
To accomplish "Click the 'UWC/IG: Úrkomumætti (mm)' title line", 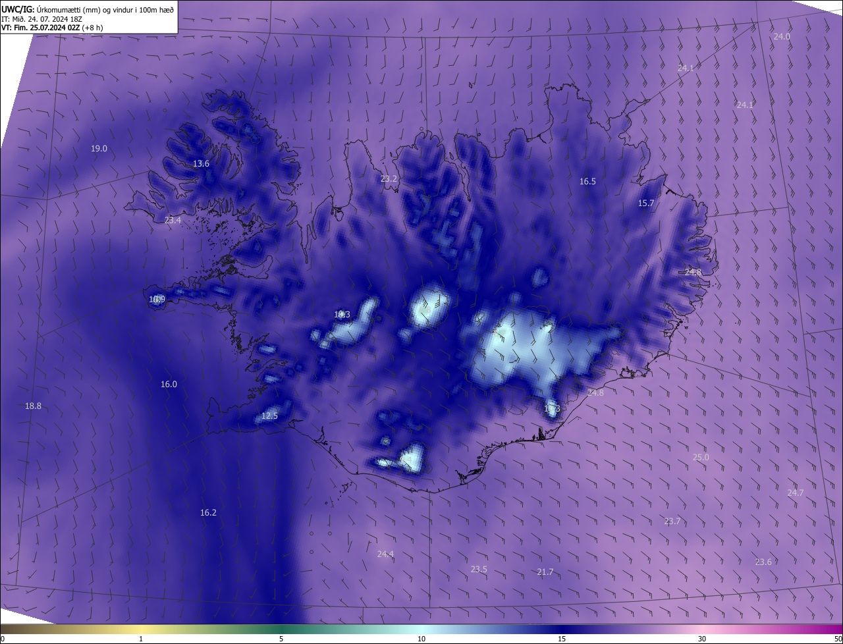I will click(88, 9).
